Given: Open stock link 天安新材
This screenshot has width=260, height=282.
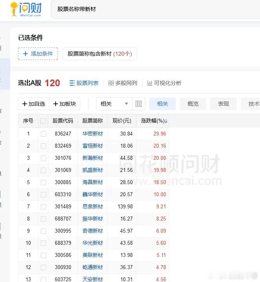Looking at the screenshot, I should [x=92, y=279].
